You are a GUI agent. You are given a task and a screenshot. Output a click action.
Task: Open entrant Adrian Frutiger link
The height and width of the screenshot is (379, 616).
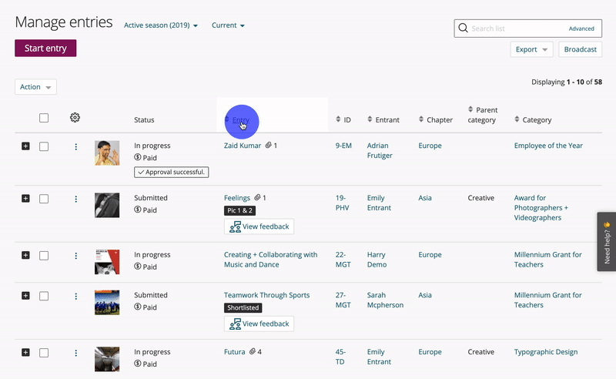coord(380,150)
